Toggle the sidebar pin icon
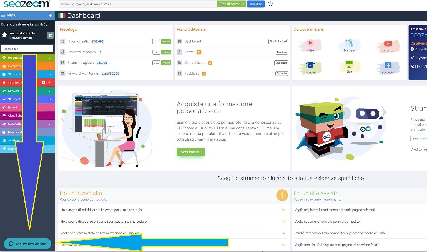Image resolution: width=427 pixels, height=252 pixels. [x=50, y=15]
